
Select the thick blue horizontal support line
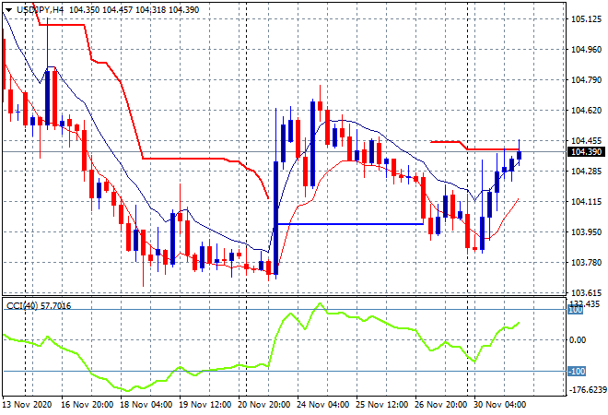coord(351,224)
